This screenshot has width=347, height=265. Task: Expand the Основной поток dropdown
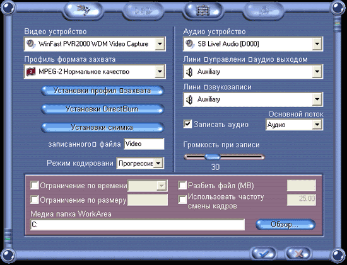(x=317, y=125)
